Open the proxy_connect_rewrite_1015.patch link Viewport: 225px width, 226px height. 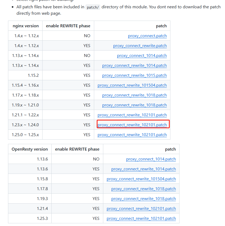point(135,75)
